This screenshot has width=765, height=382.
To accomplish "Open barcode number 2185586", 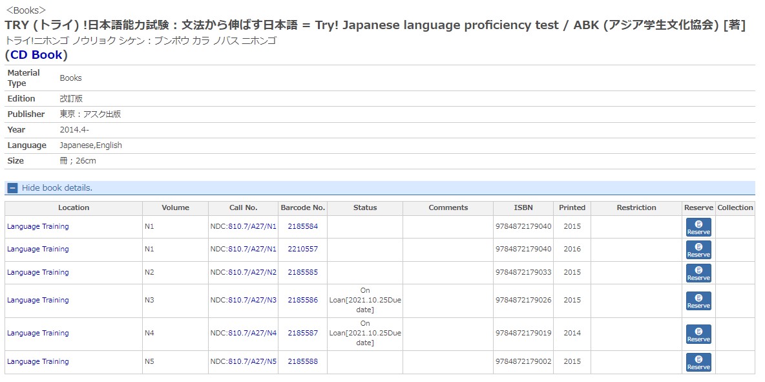I will [302, 300].
